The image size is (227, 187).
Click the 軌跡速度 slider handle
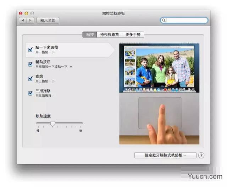(x=53, y=124)
